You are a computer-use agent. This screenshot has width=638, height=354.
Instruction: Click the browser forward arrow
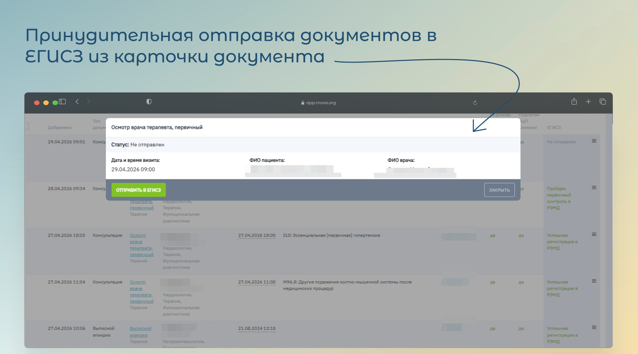coord(88,102)
